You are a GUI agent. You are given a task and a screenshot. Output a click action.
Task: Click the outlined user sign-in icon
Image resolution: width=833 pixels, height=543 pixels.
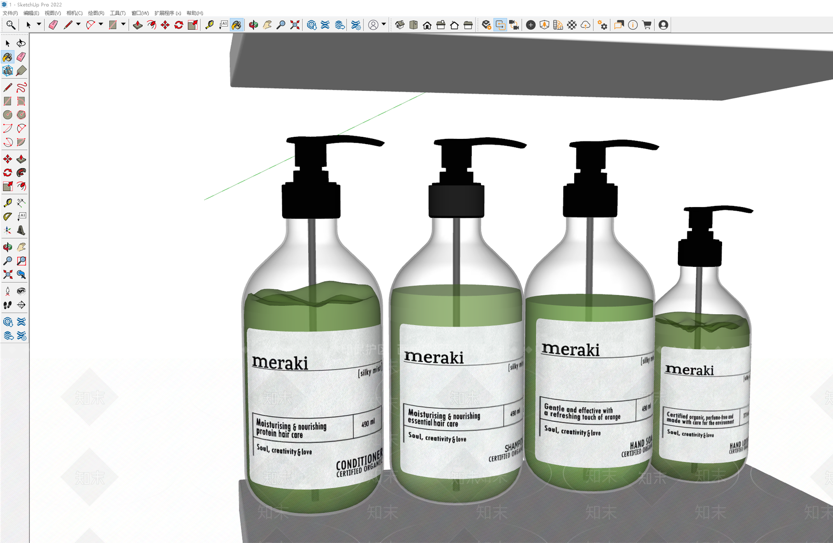click(x=373, y=25)
